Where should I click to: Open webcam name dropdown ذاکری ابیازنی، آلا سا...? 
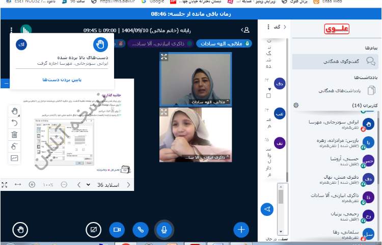pos(207,157)
